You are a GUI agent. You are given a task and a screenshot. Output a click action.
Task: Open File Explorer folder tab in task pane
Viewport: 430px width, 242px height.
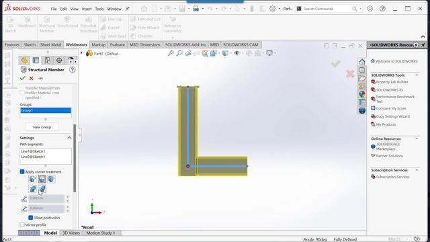362,78
